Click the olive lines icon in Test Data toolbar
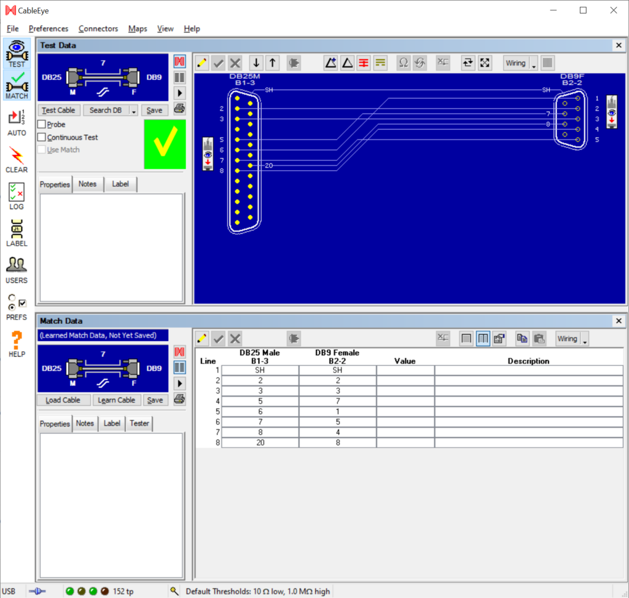Screen dimensions: 629x598 pos(380,63)
